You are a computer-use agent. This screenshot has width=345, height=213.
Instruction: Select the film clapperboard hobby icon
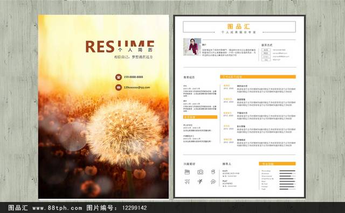pos(187,172)
